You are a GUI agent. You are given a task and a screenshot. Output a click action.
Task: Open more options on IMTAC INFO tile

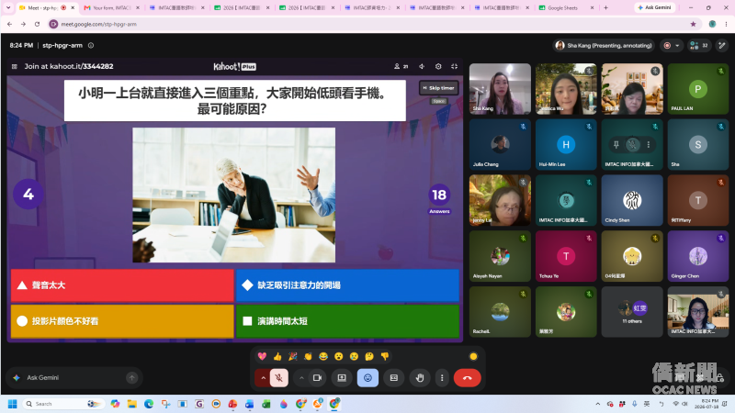[x=649, y=145]
